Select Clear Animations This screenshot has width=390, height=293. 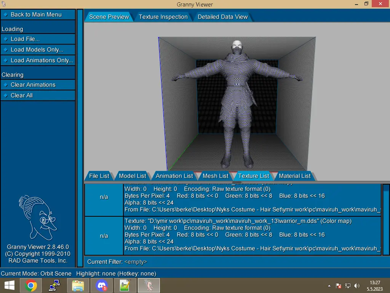[38, 85]
